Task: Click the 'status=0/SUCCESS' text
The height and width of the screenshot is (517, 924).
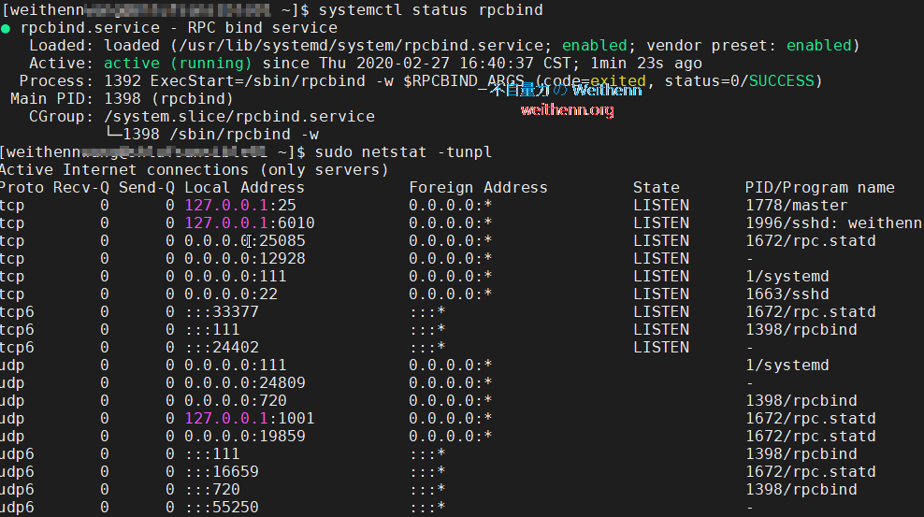Action: [x=740, y=80]
